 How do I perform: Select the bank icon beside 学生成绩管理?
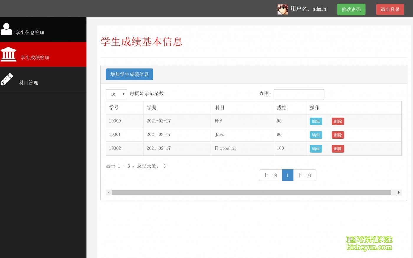[x=9, y=54]
